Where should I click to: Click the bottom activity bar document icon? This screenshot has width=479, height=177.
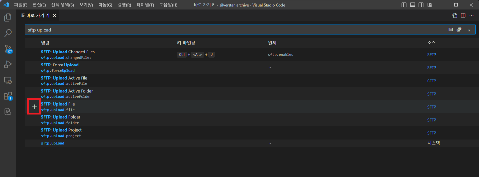tap(8, 111)
